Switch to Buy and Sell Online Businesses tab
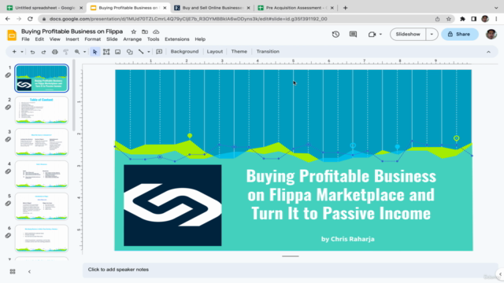The image size is (504, 283). [213, 8]
